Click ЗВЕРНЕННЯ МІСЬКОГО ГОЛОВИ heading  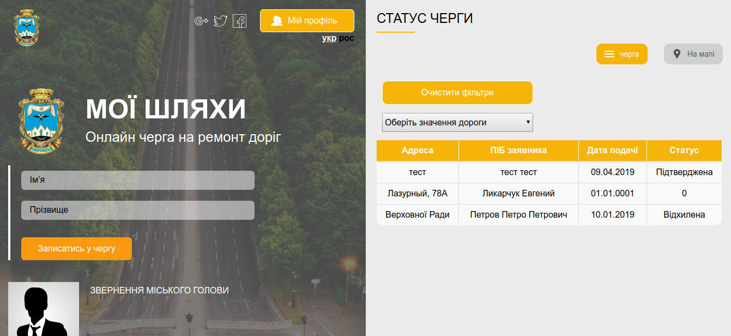click(x=159, y=291)
